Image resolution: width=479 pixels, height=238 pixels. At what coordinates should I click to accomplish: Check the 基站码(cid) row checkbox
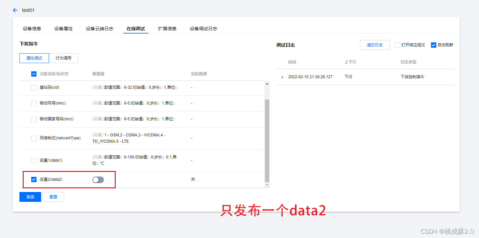[34, 87]
